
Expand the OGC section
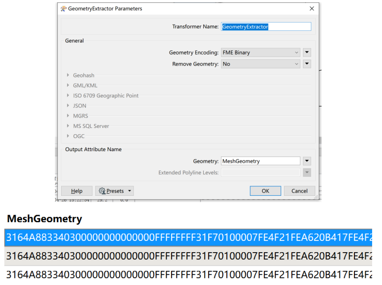(68, 136)
